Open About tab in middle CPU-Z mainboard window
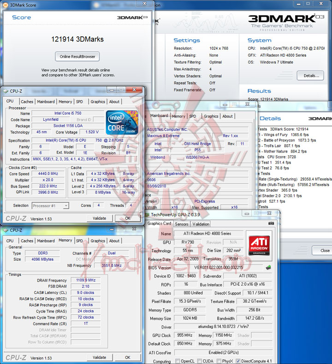Viewport: 332px width, 364px height. click(227, 116)
